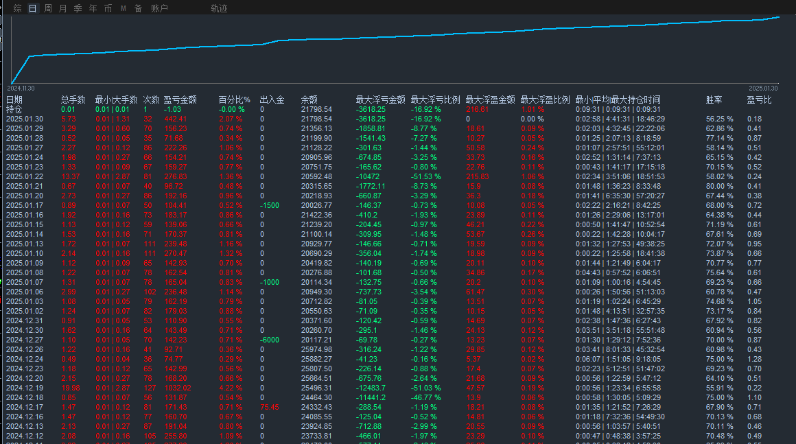Click the 最大浮亏金额 column header

point(381,100)
